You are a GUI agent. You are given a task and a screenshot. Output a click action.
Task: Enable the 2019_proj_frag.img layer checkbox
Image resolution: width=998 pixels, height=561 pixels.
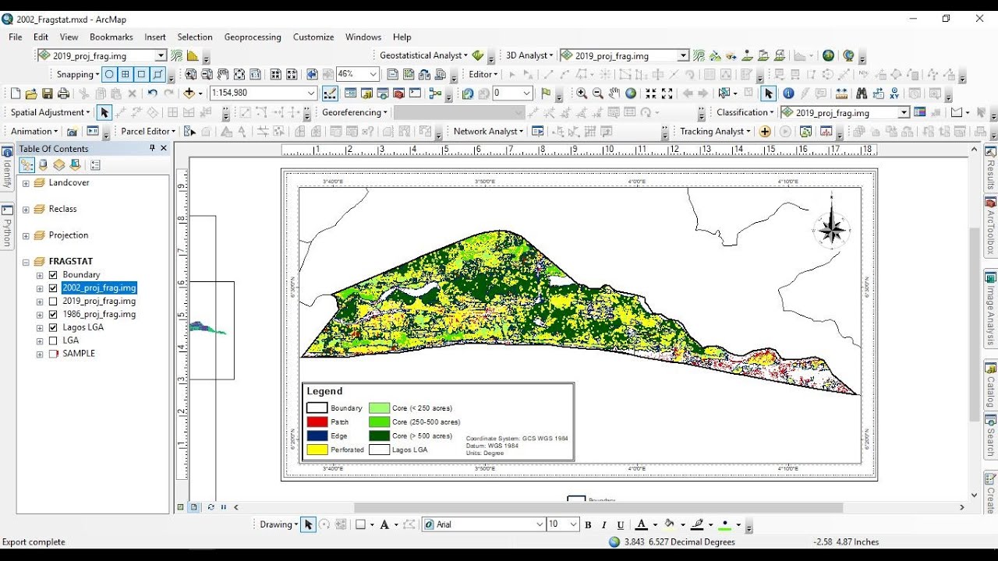pyautogui.click(x=53, y=302)
